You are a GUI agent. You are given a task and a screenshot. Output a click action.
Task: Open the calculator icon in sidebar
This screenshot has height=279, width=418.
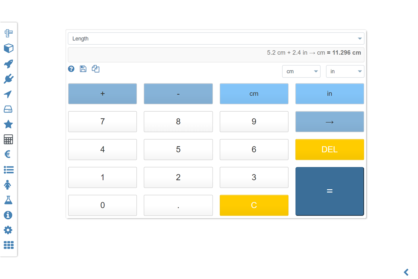point(8,139)
